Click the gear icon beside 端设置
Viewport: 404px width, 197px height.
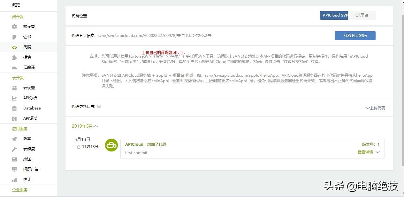click(x=14, y=27)
